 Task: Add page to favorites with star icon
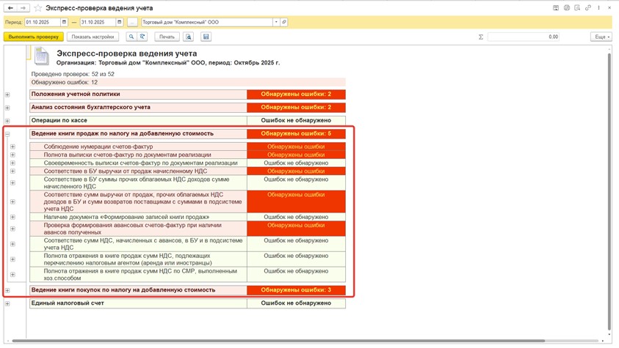click(37, 8)
